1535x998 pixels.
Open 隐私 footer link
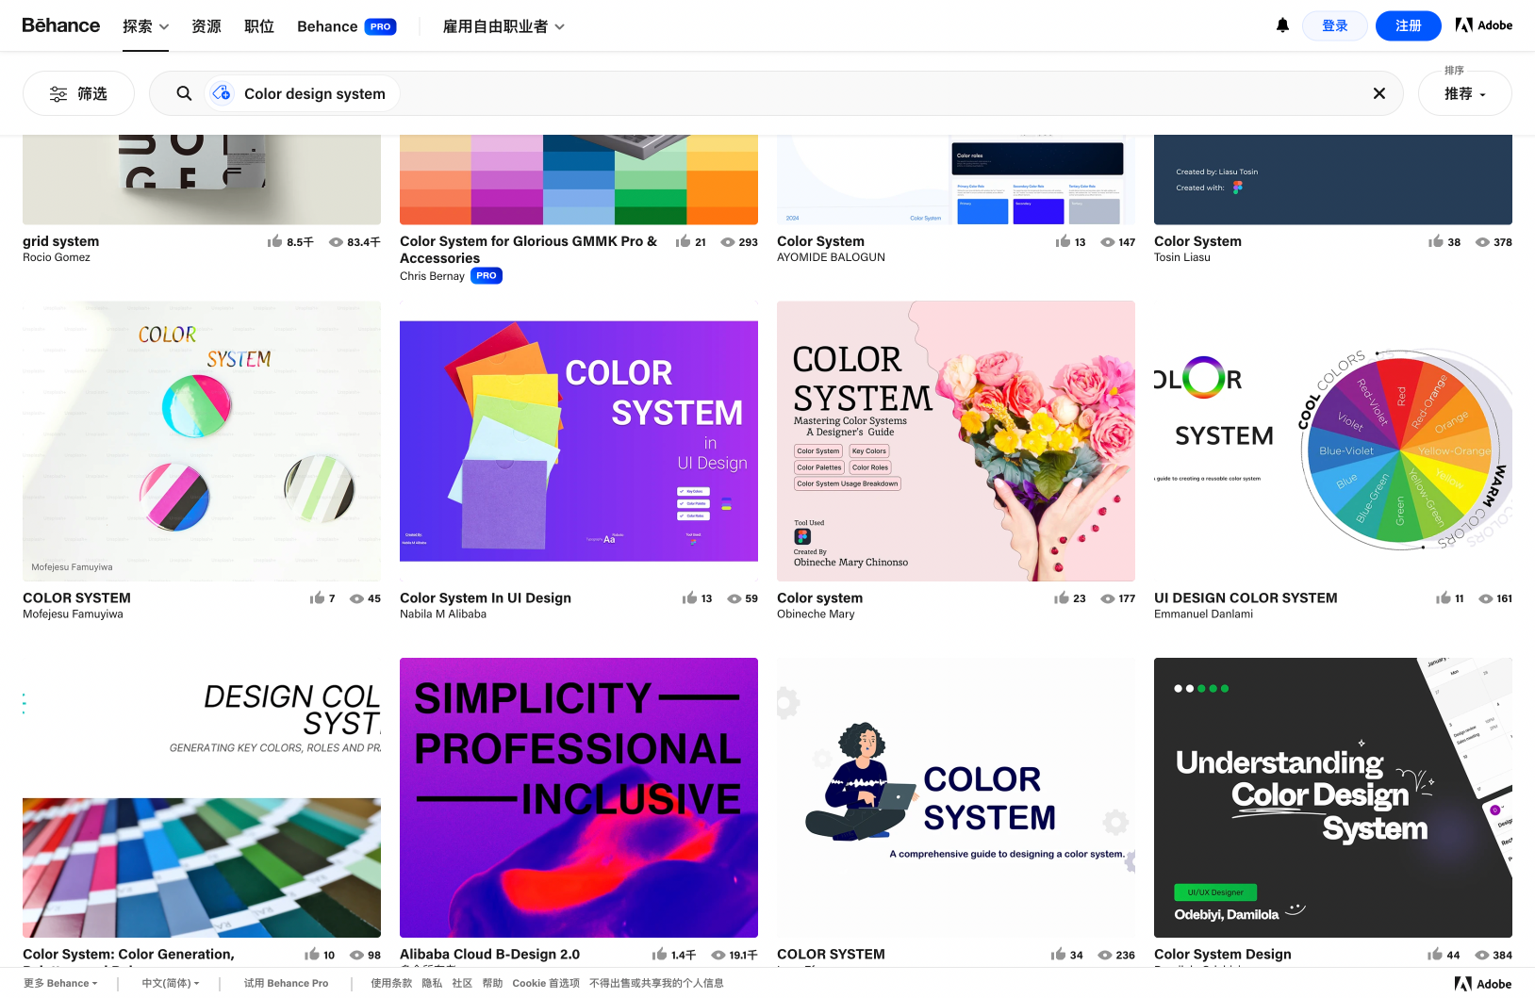[x=432, y=983]
